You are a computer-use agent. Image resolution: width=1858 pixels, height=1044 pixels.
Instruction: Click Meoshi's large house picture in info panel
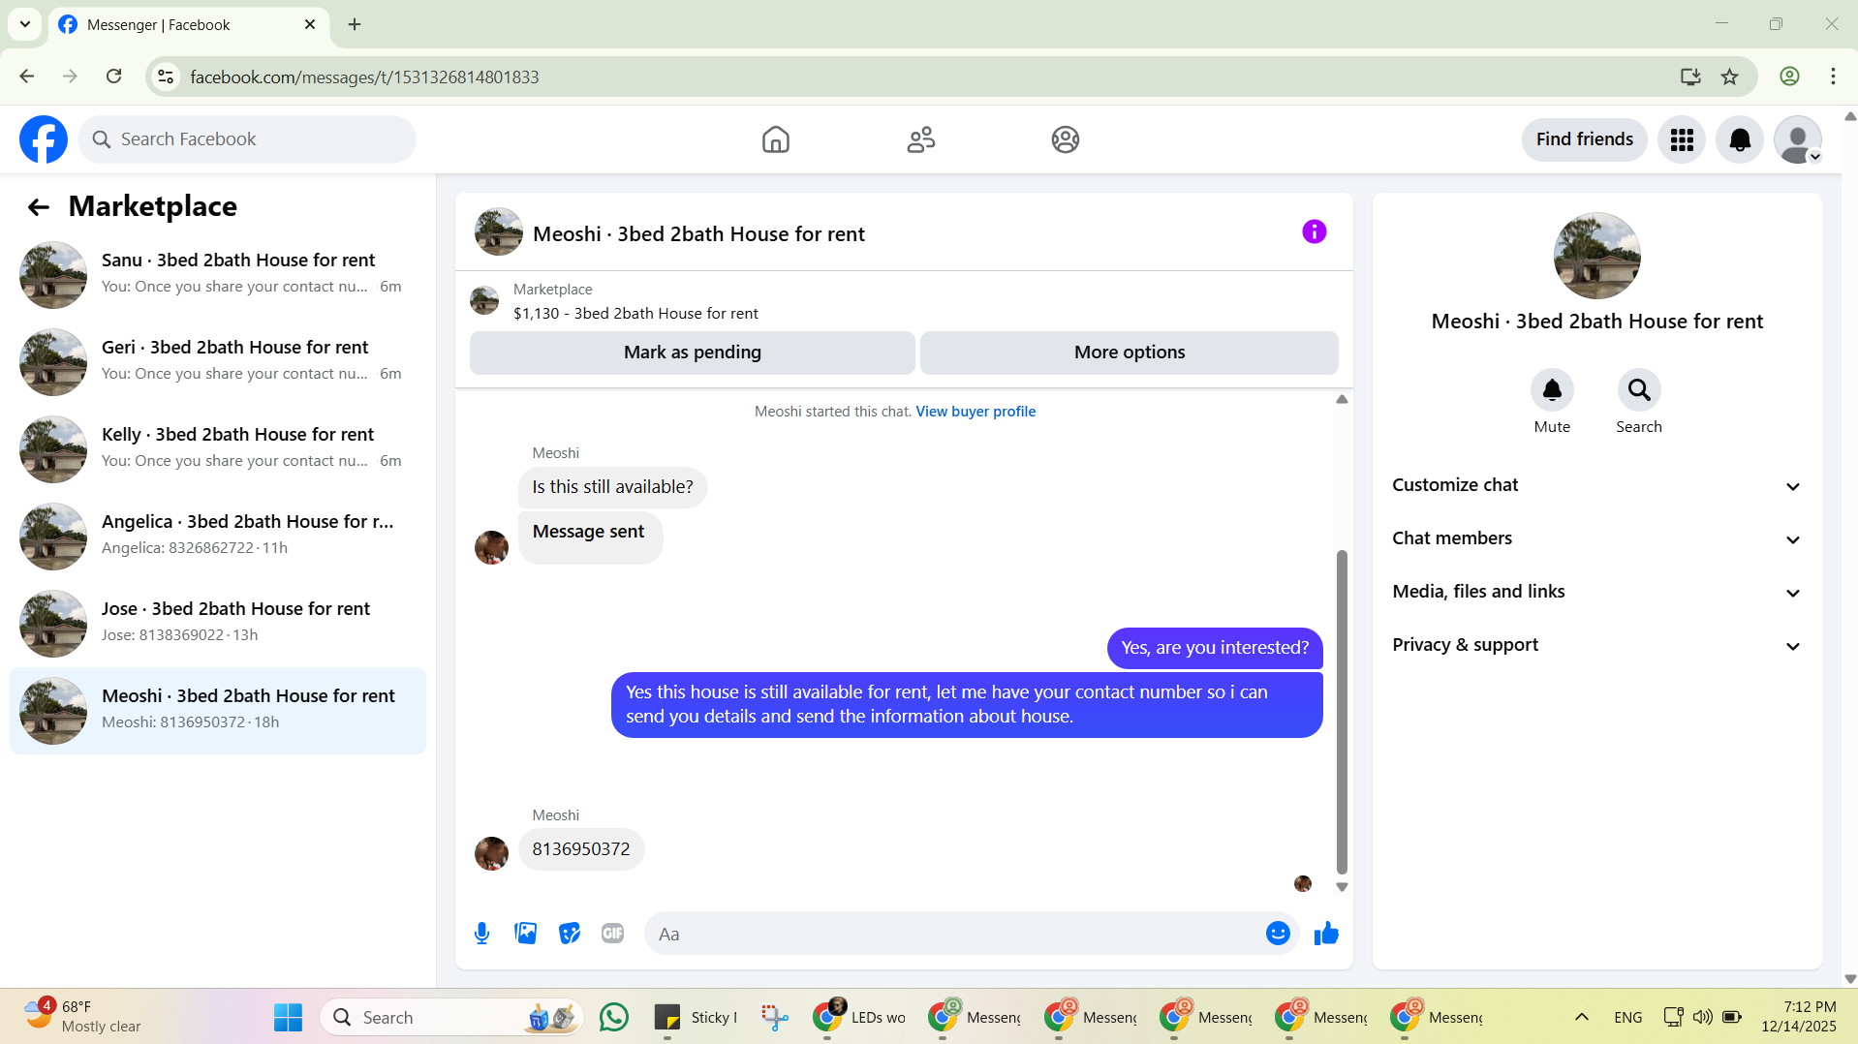(1596, 256)
